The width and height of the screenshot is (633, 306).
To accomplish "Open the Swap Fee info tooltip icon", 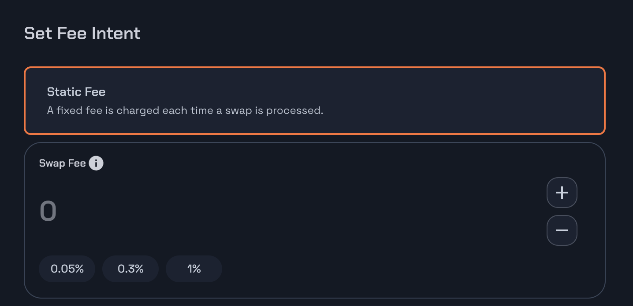I will 96,164.
